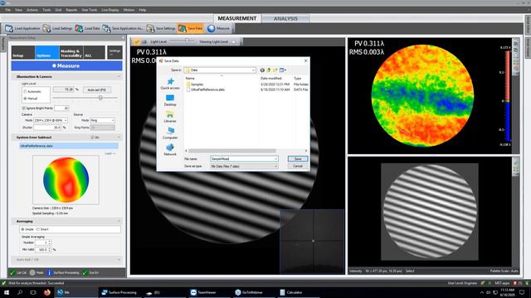531x298 pixels.
Task: Open the Reports menu
Action: (71, 10)
